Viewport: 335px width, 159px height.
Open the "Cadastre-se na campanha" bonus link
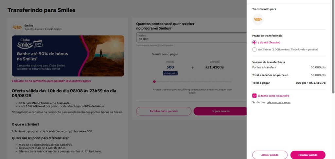pyautogui.click(x=51, y=81)
